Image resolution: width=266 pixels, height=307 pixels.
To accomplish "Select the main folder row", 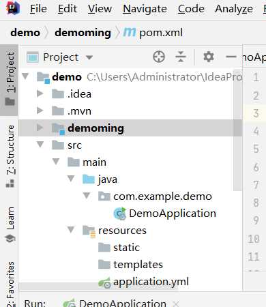I will coord(130,162).
